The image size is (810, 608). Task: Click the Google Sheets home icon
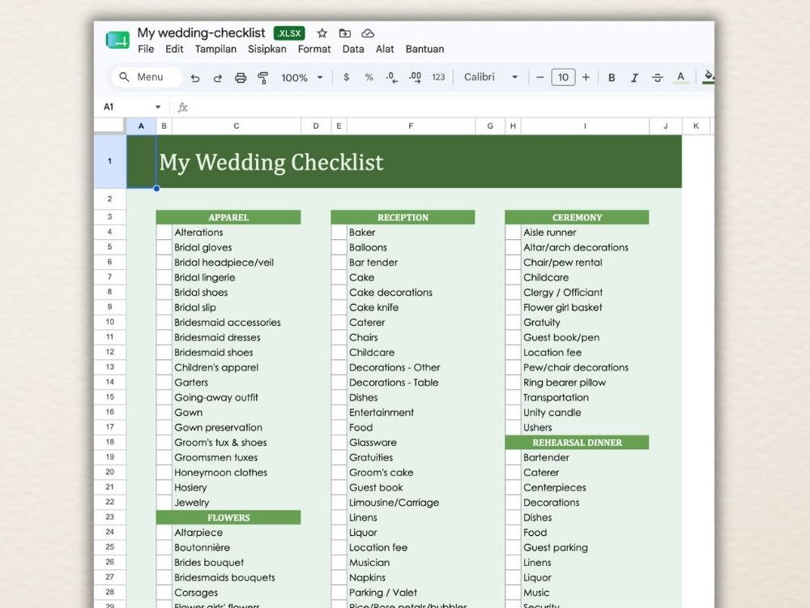[117, 40]
